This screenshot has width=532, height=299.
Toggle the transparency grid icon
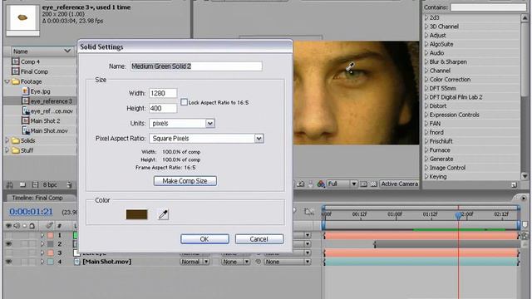[x=373, y=184]
